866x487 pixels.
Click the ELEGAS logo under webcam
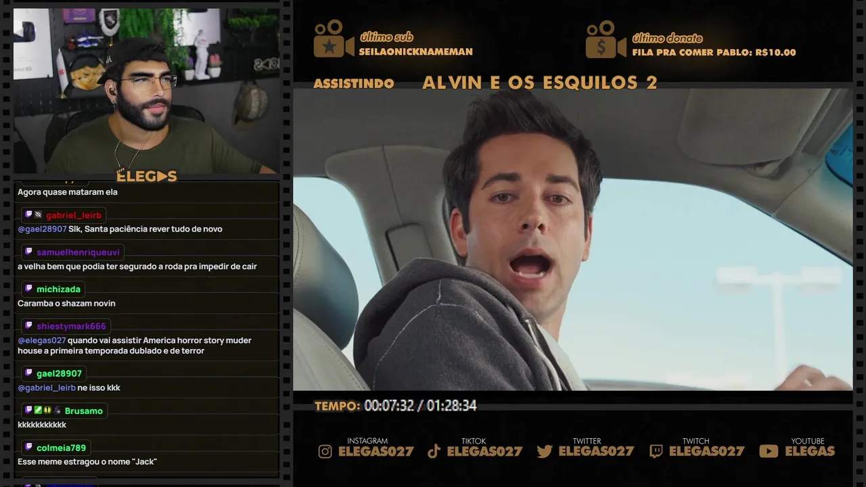[x=147, y=177]
